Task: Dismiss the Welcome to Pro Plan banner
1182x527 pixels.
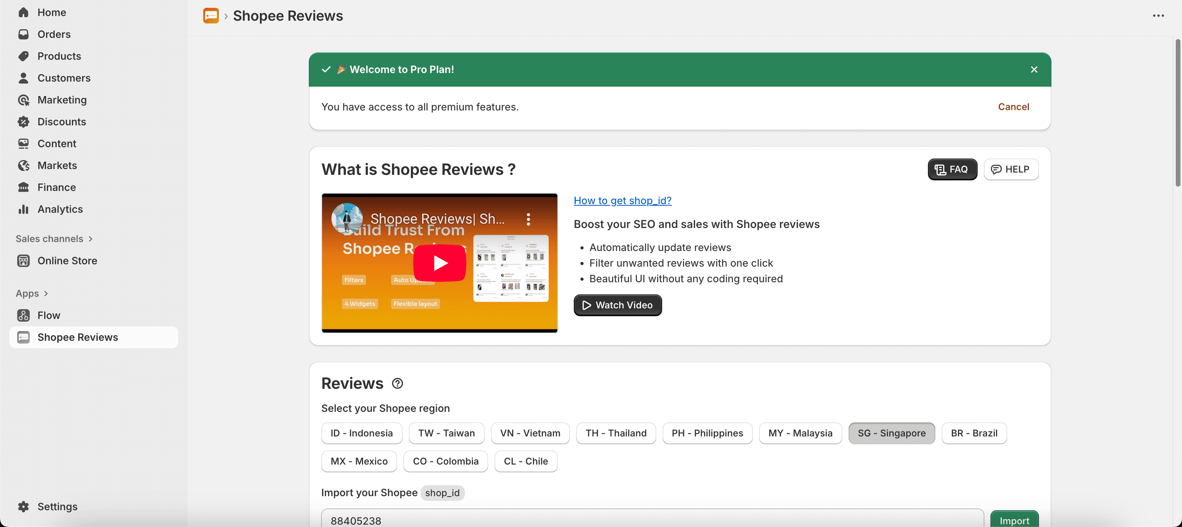Action: (x=1034, y=69)
